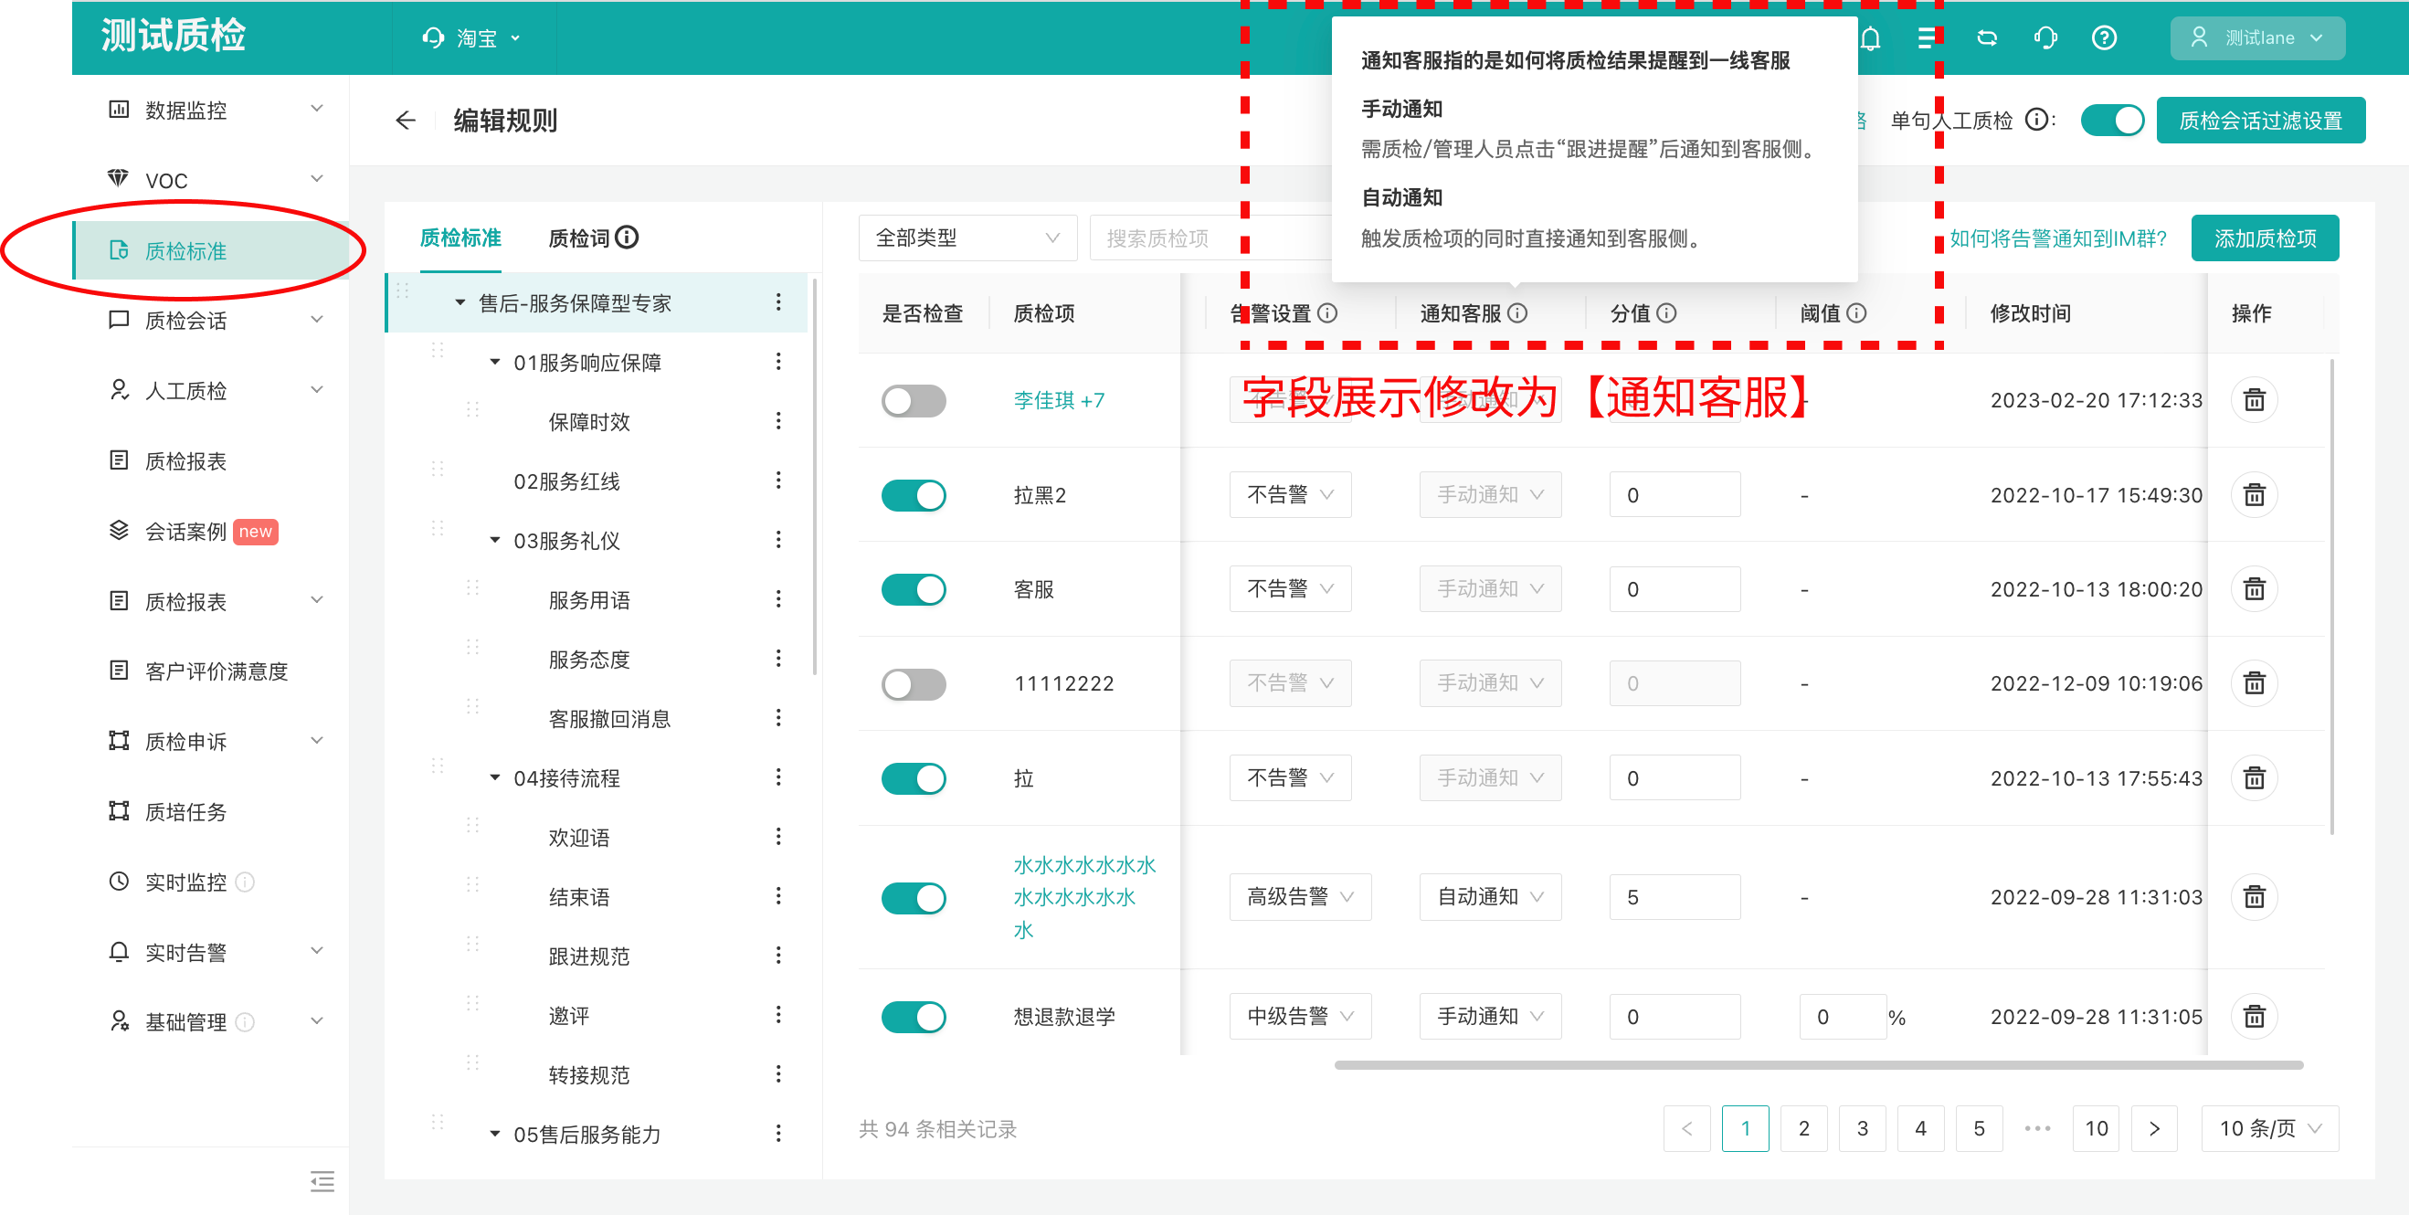Open the 10 条/页 page size dropdown
Viewport: 2409px width, 1215px height.
2269,1128
